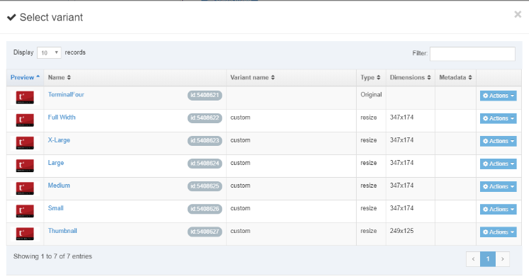Open Actions menu for TerminalFour row
This screenshot has height=279, width=529.
(498, 96)
